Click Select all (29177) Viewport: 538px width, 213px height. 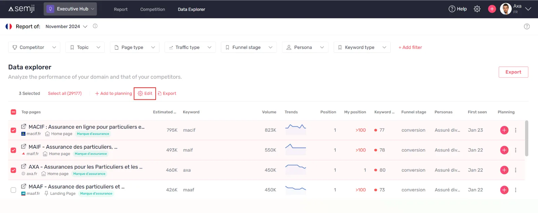65,93
